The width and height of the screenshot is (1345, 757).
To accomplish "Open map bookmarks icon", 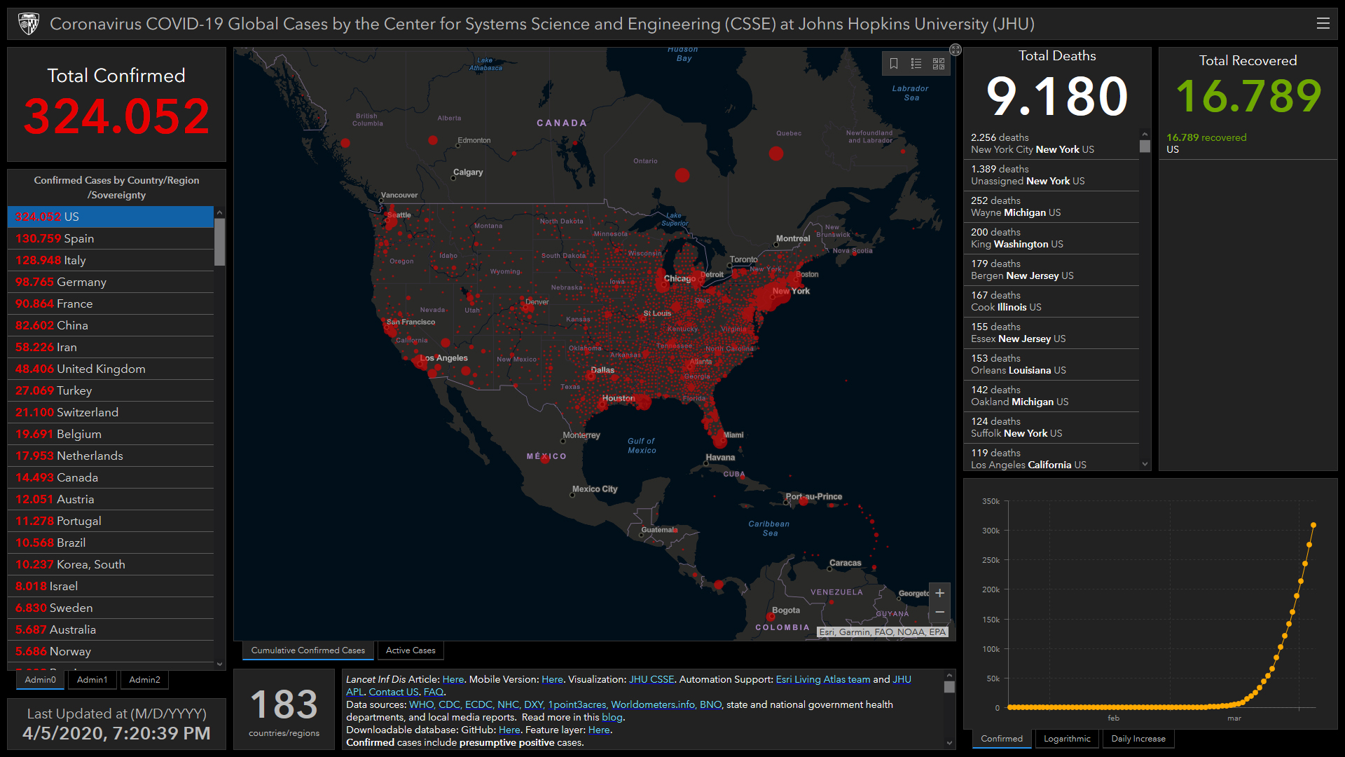I will [894, 64].
